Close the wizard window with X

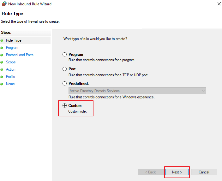(219, 4)
